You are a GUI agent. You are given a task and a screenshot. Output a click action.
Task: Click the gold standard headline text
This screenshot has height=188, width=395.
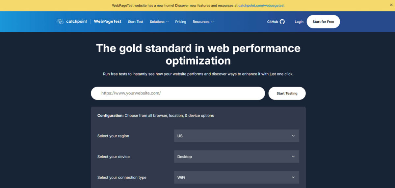point(198,54)
